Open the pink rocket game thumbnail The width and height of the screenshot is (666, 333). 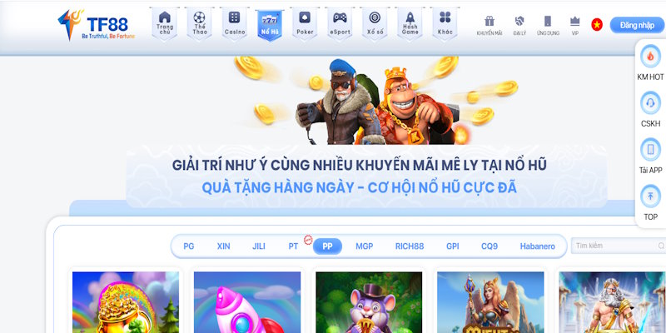pyautogui.click(x=247, y=302)
